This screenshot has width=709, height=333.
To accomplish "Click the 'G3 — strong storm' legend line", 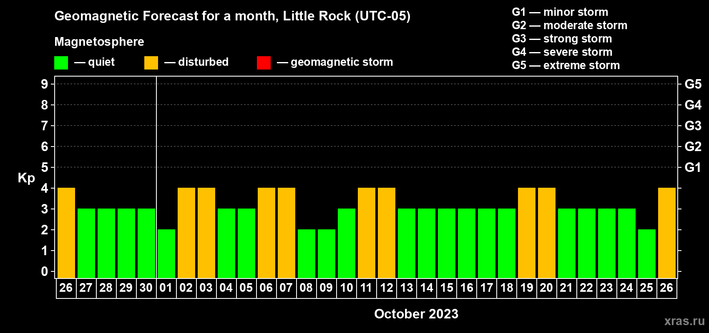I will (562, 39).
